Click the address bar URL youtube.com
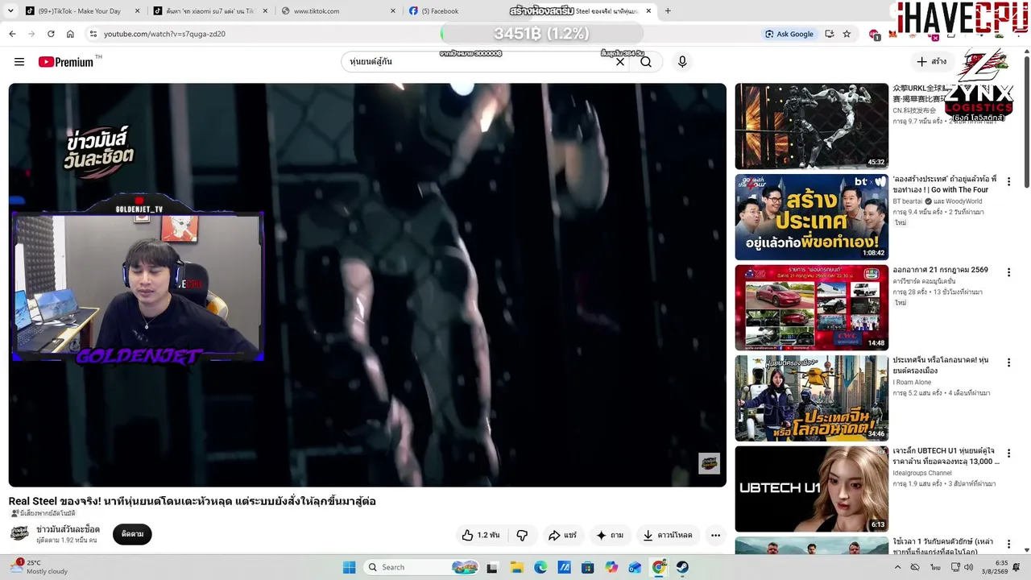 click(164, 34)
